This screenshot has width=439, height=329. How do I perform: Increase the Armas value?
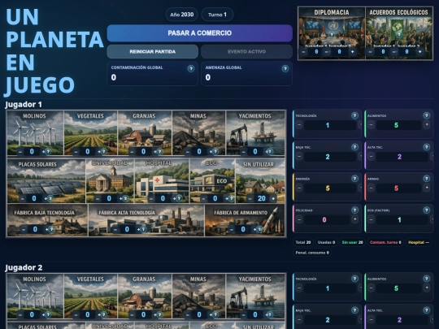(x=427, y=188)
